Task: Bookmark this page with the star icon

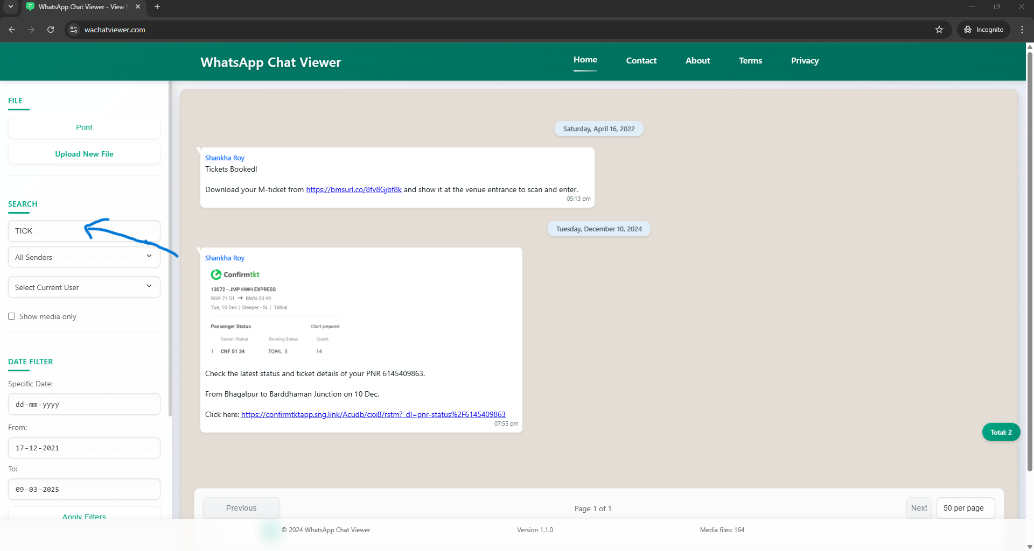Action: 939,30
